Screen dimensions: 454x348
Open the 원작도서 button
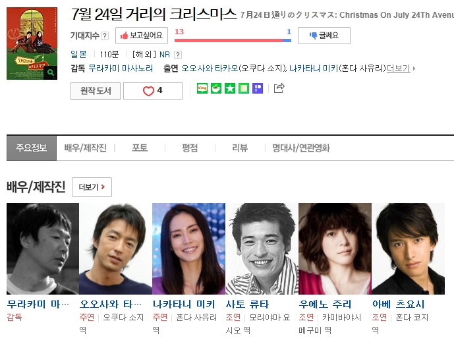click(96, 91)
